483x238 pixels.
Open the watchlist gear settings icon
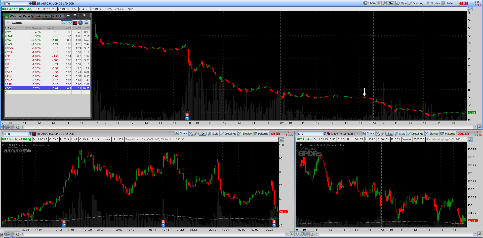click(x=63, y=23)
